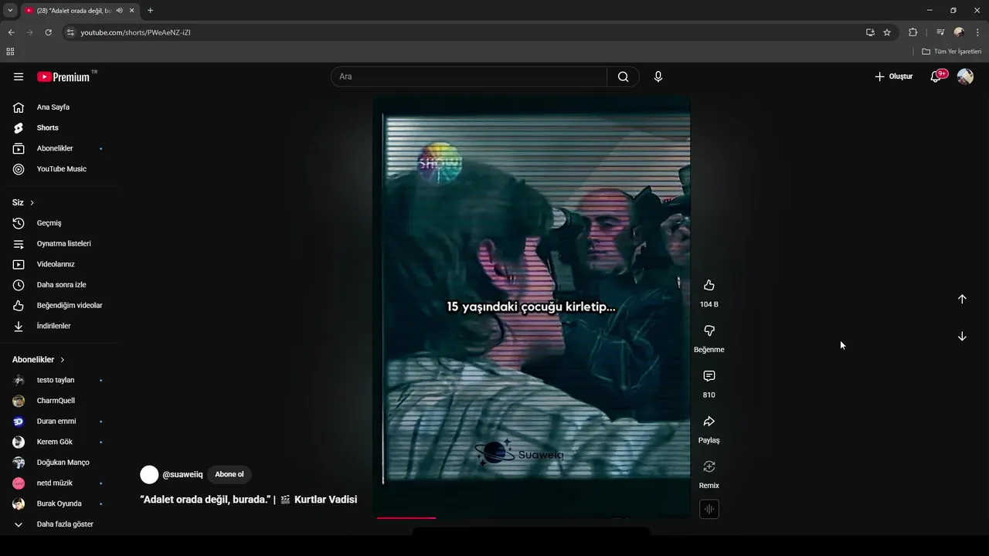Click the install app icon in address bar

coord(870,32)
